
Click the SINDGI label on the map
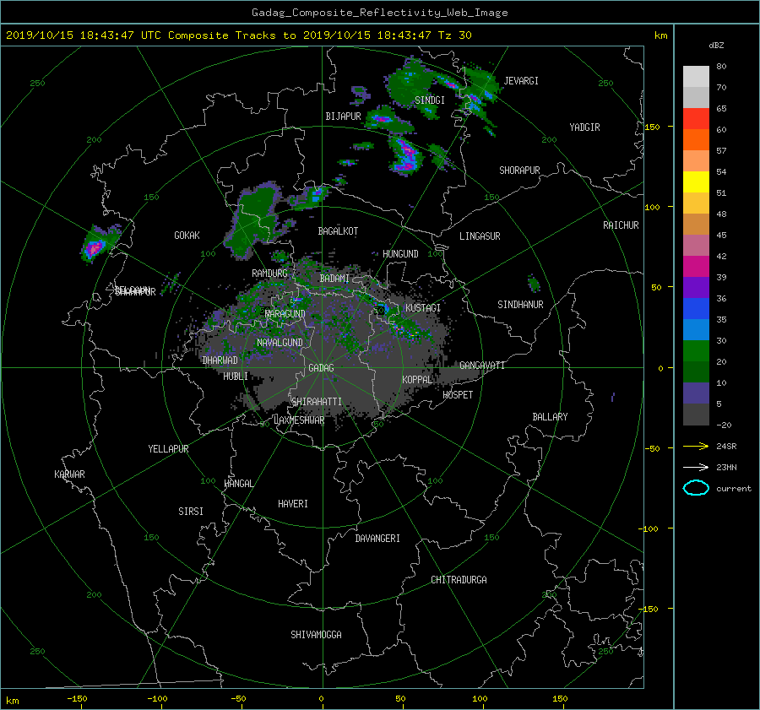430,100
